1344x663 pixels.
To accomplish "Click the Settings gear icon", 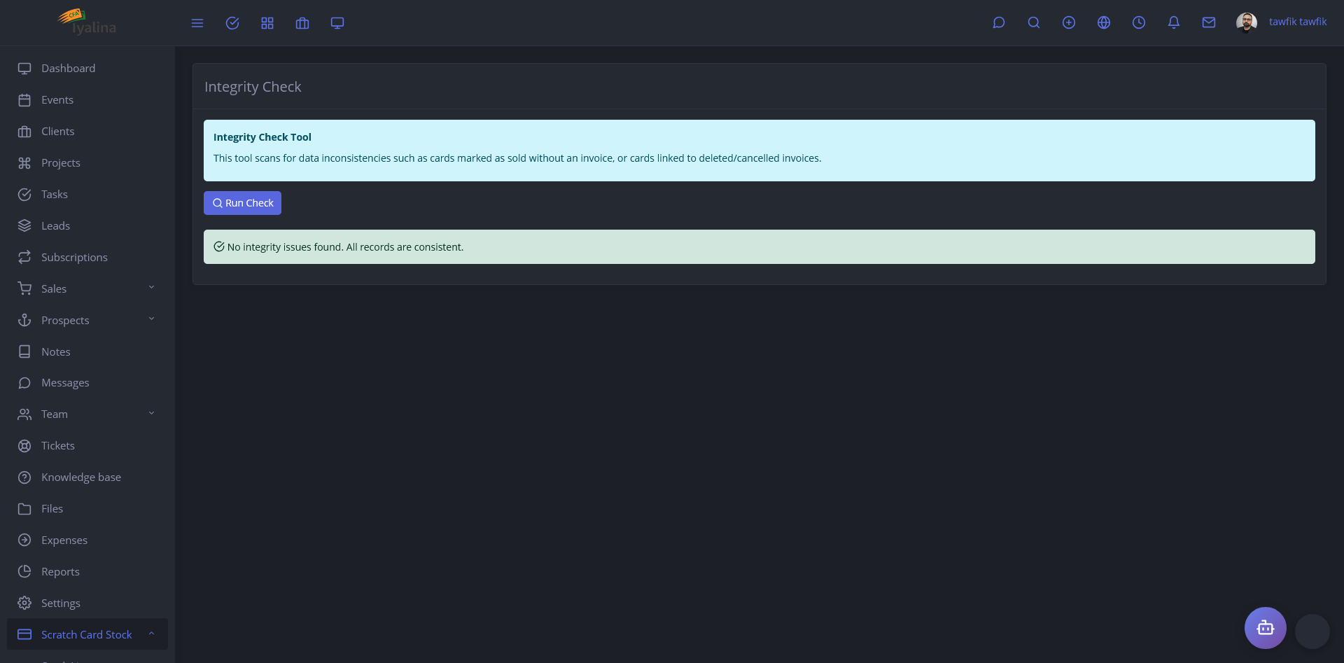I will (24, 603).
